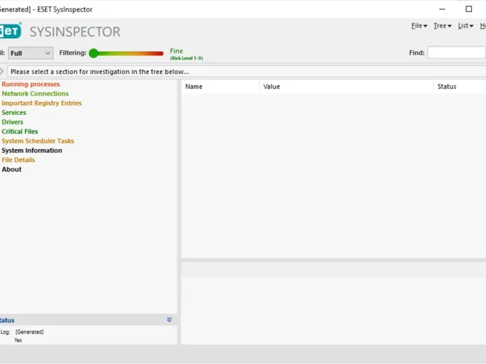This screenshot has width=486, height=364.
Task: Sort by the Name column header
Action: pyautogui.click(x=221, y=87)
